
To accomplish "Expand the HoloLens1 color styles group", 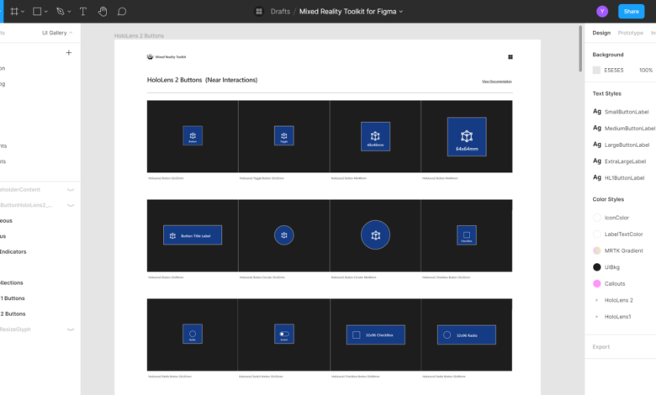I will (597, 317).
